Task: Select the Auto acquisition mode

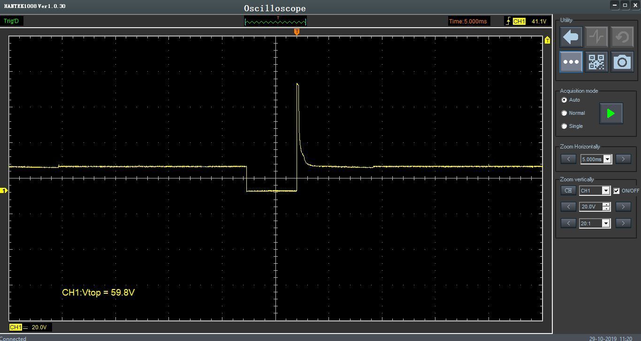Action: [x=564, y=100]
